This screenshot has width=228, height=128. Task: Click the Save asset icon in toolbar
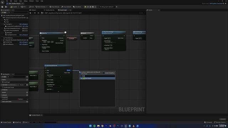coord(2,7)
